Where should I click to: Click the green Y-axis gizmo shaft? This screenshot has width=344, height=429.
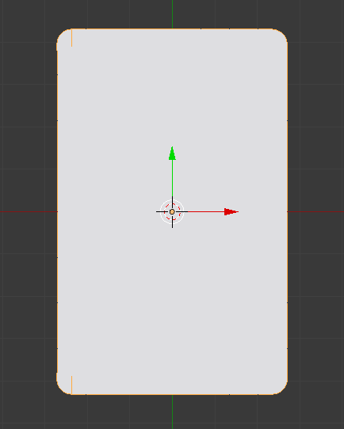pyautogui.click(x=172, y=178)
